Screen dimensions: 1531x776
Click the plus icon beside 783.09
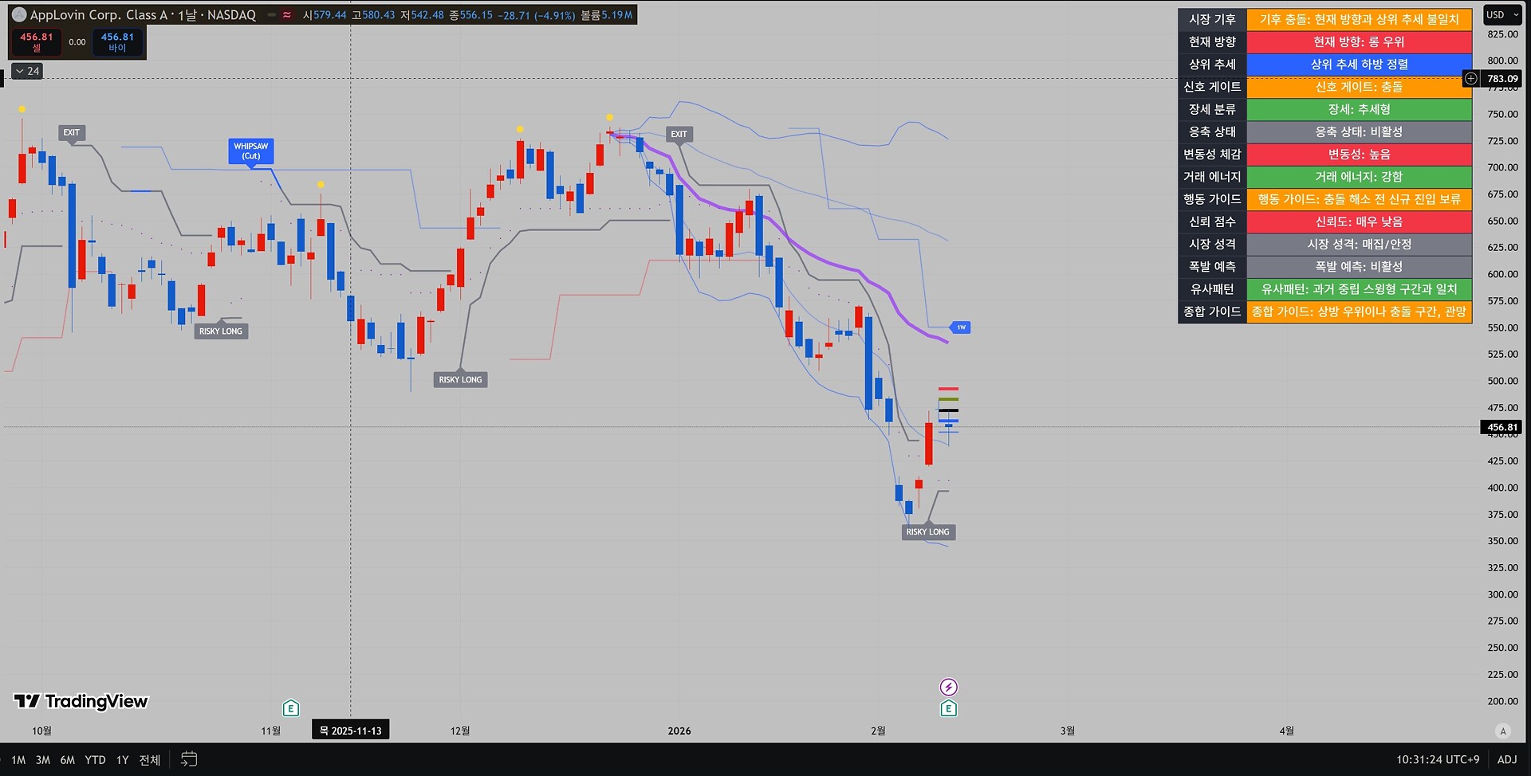point(1471,78)
